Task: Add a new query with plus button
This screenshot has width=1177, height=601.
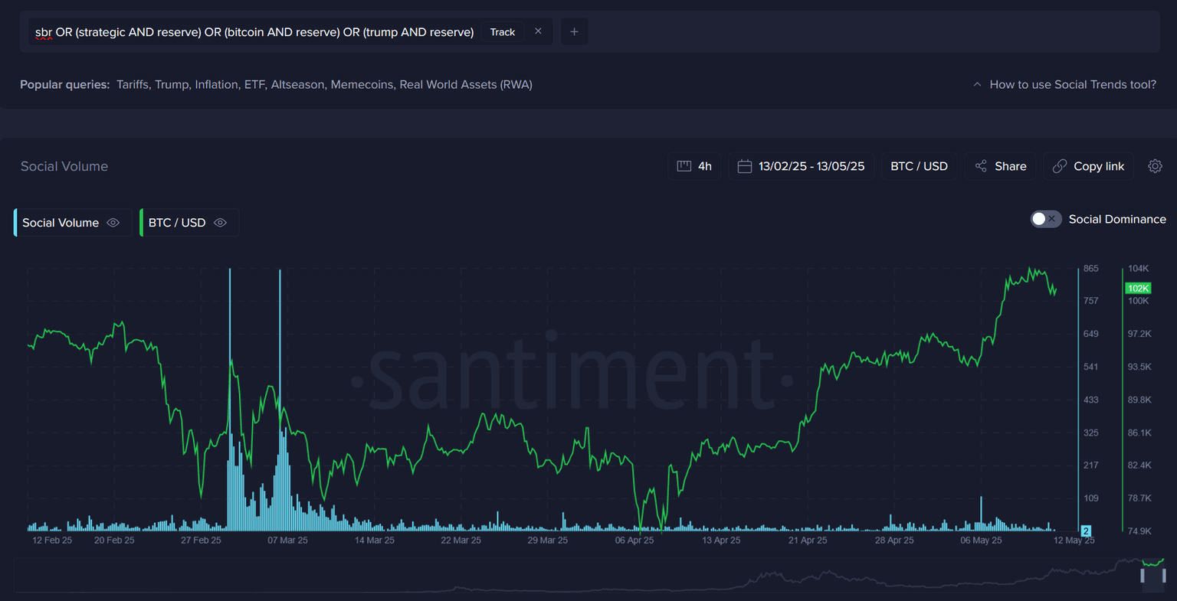Action: 574,31
